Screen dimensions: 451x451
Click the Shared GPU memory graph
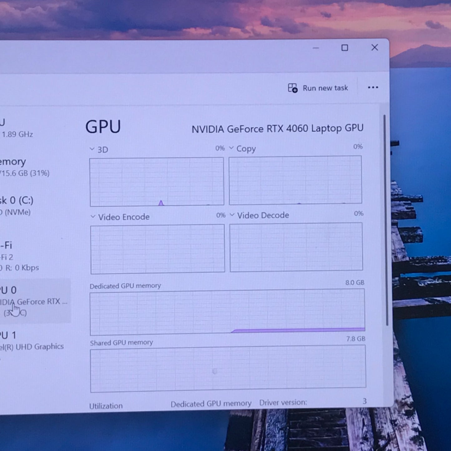[x=228, y=368]
